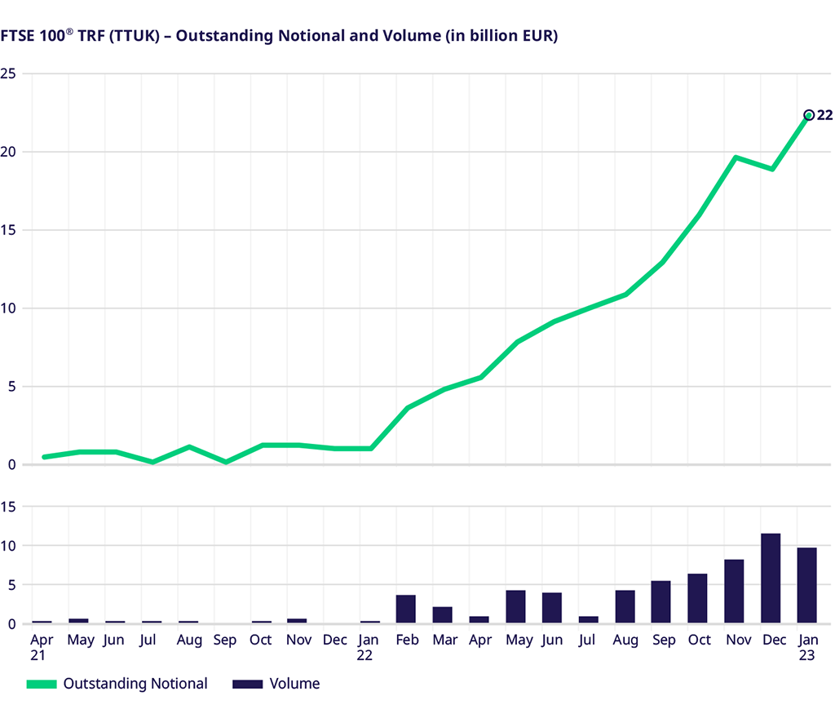This screenshot has height=727, width=835.
Task: Click the Mar volume bar
Action: (442, 615)
